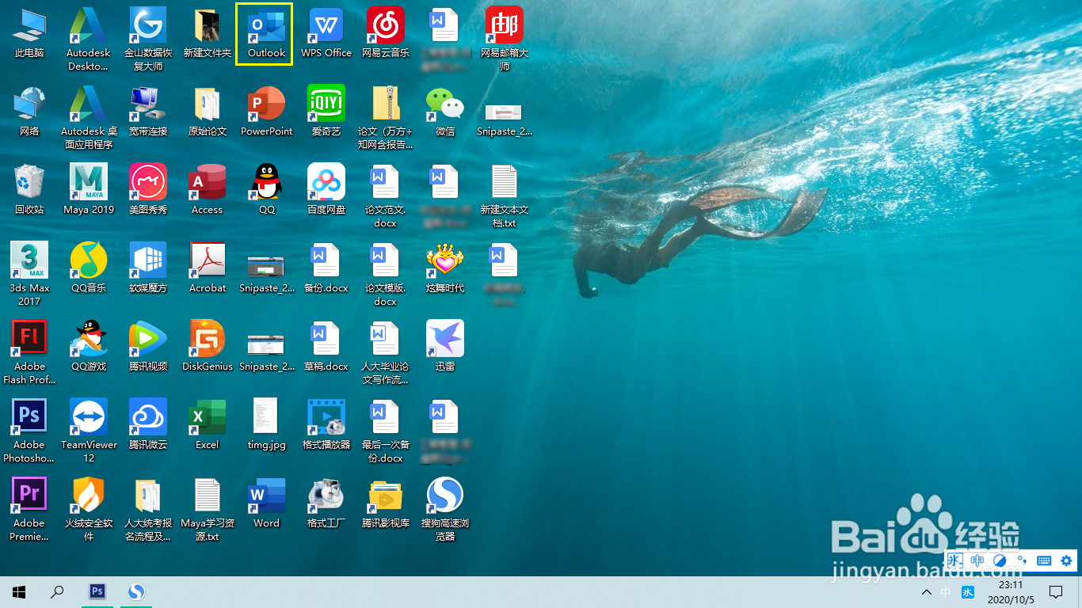This screenshot has height=608, width=1082.
Task: Select the WPS Office desktop icon
Action: point(326,33)
